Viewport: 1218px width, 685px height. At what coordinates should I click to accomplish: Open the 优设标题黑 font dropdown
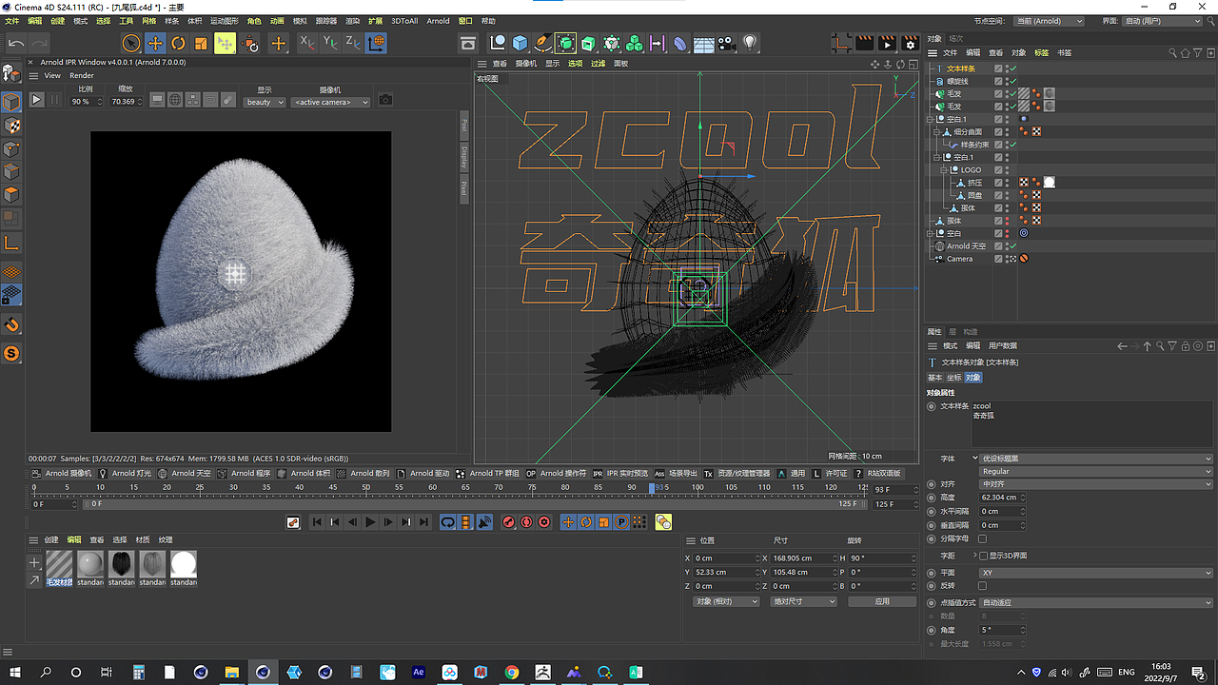click(1096, 459)
